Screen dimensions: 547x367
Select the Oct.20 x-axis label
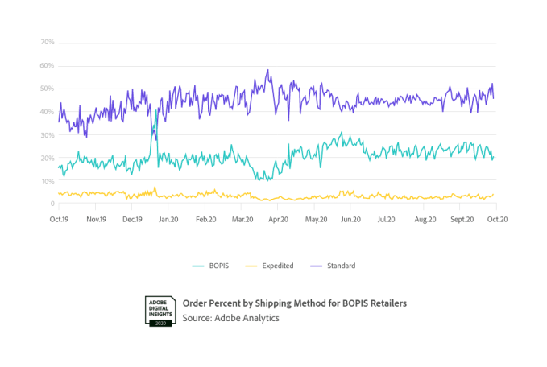point(495,219)
